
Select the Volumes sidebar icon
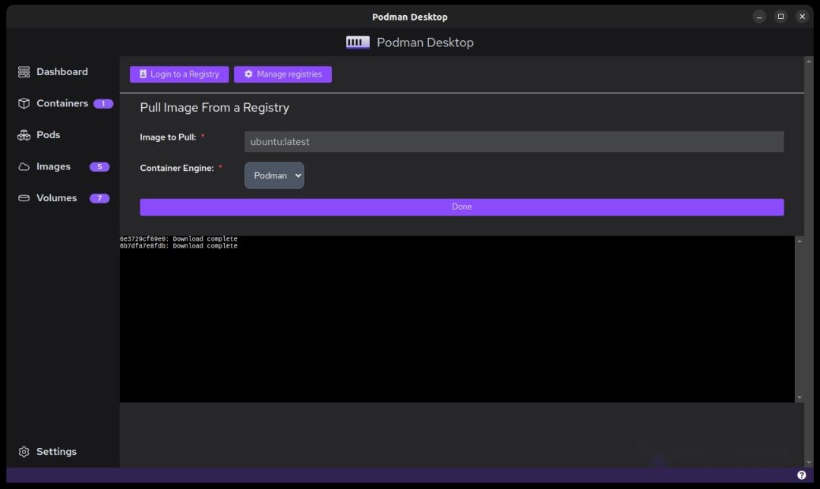tap(24, 197)
